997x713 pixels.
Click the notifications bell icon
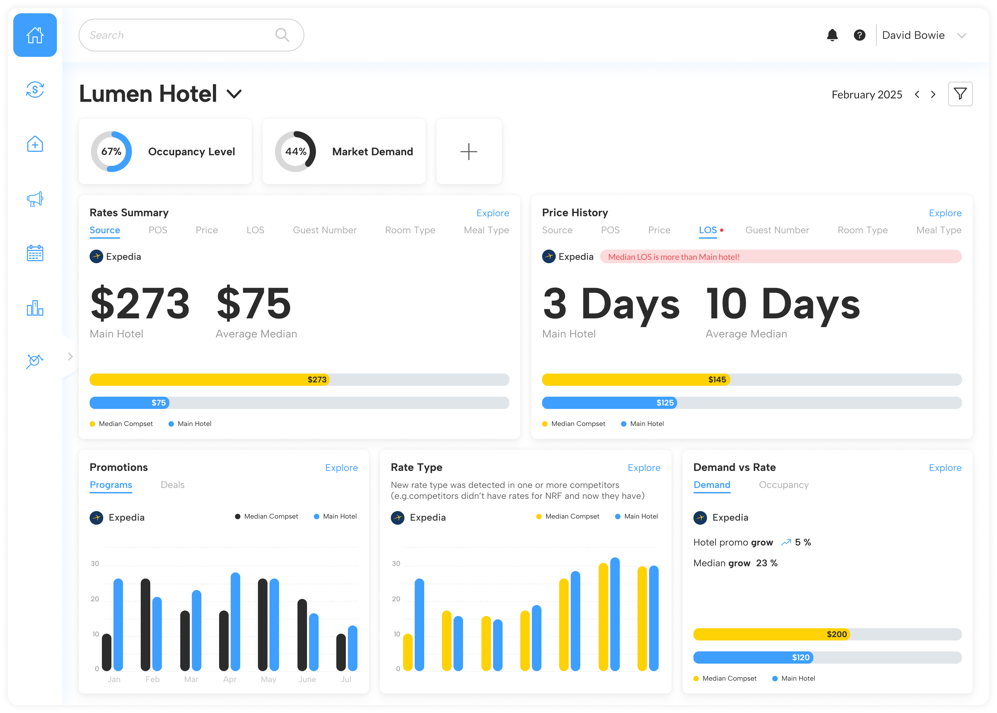click(x=832, y=35)
